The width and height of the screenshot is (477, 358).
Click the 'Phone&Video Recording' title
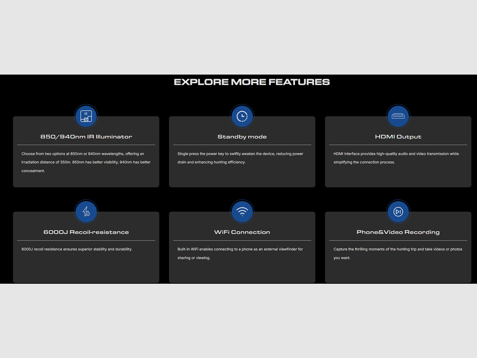(x=398, y=232)
